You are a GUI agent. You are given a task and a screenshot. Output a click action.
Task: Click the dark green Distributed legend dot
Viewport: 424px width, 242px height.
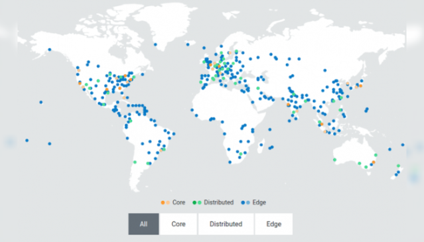point(194,202)
